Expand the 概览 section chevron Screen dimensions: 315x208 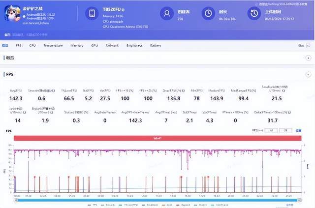pyautogui.click(x=308, y=58)
